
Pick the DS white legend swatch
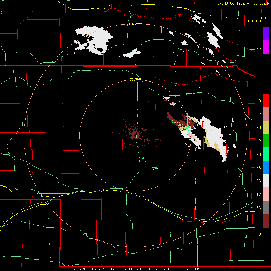click(266, 181)
